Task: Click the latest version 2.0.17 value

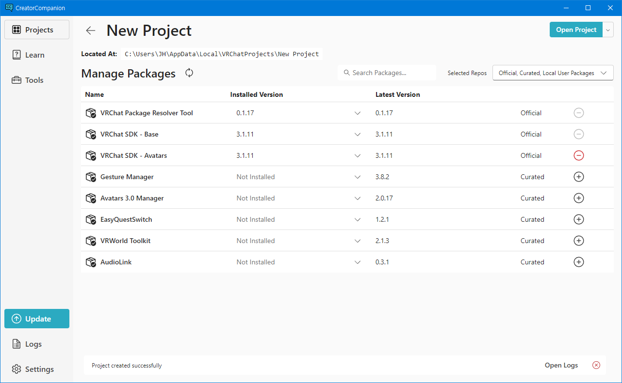Action: (x=384, y=198)
